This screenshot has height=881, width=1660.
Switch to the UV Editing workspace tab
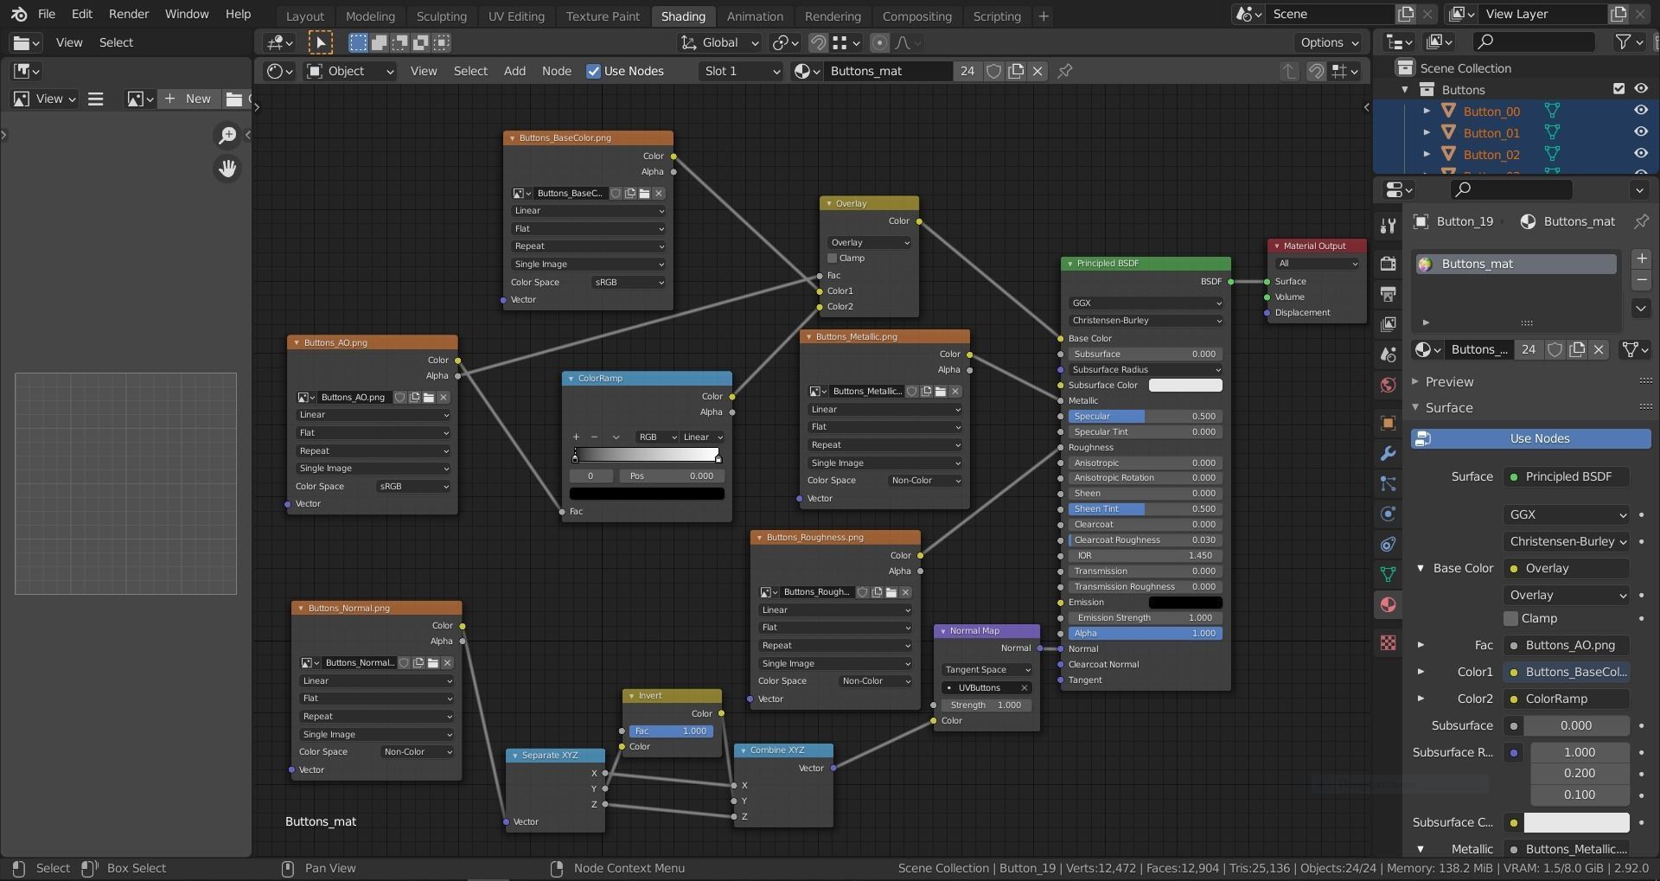click(516, 16)
